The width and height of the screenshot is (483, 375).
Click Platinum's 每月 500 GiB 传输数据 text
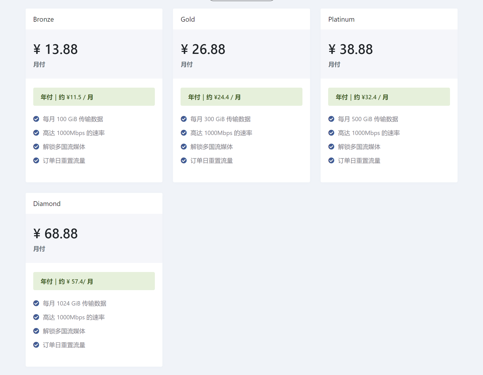click(x=368, y=119)
